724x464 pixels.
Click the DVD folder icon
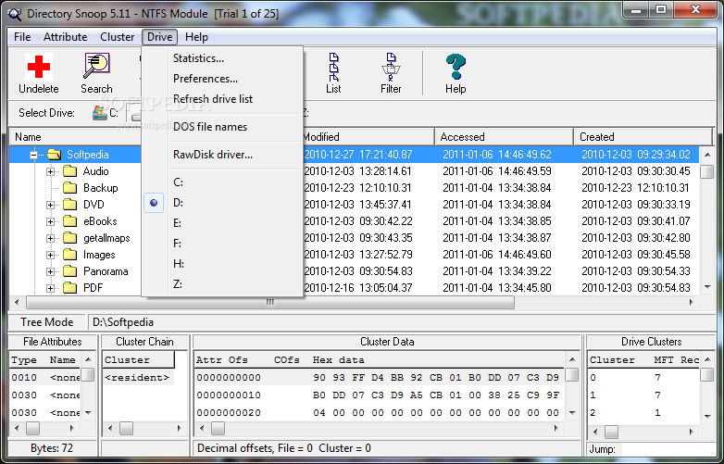click(x=69, y=205)
